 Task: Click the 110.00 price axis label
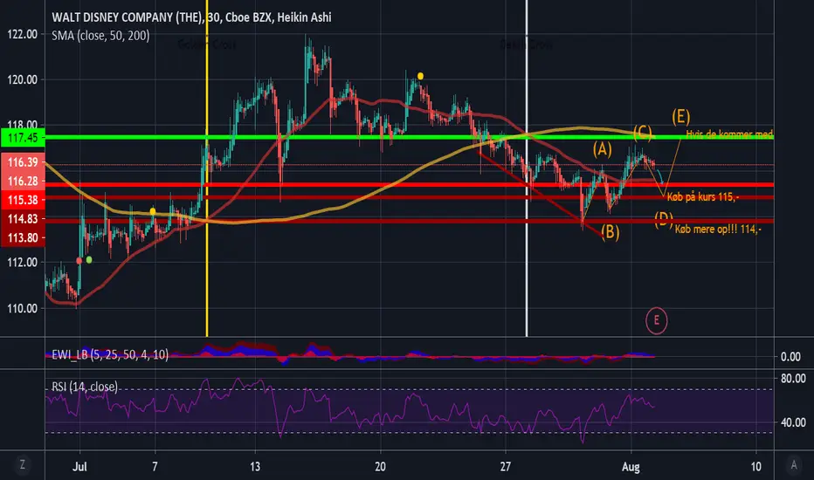coord(23,308)
